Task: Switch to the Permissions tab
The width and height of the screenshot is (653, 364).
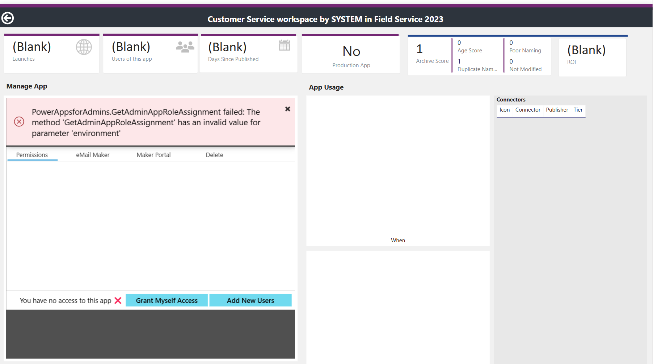Action: click(x=32, y=155)
